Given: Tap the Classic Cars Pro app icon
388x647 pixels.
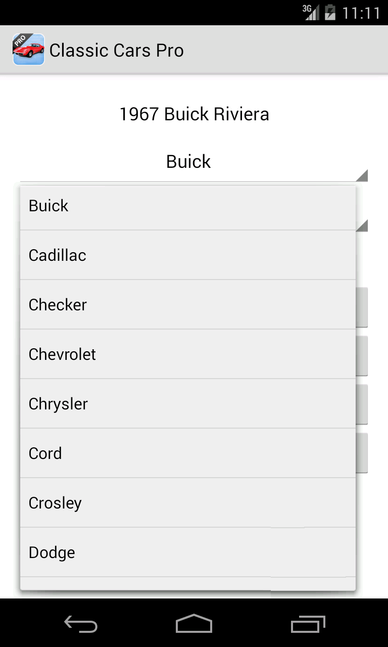Looking at the screenshot, I should click(x=28, y=50).
